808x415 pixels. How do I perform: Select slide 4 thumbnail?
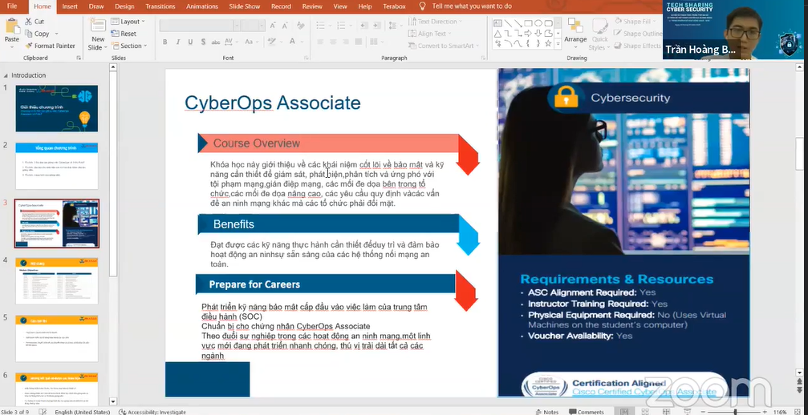click(57, 280)
